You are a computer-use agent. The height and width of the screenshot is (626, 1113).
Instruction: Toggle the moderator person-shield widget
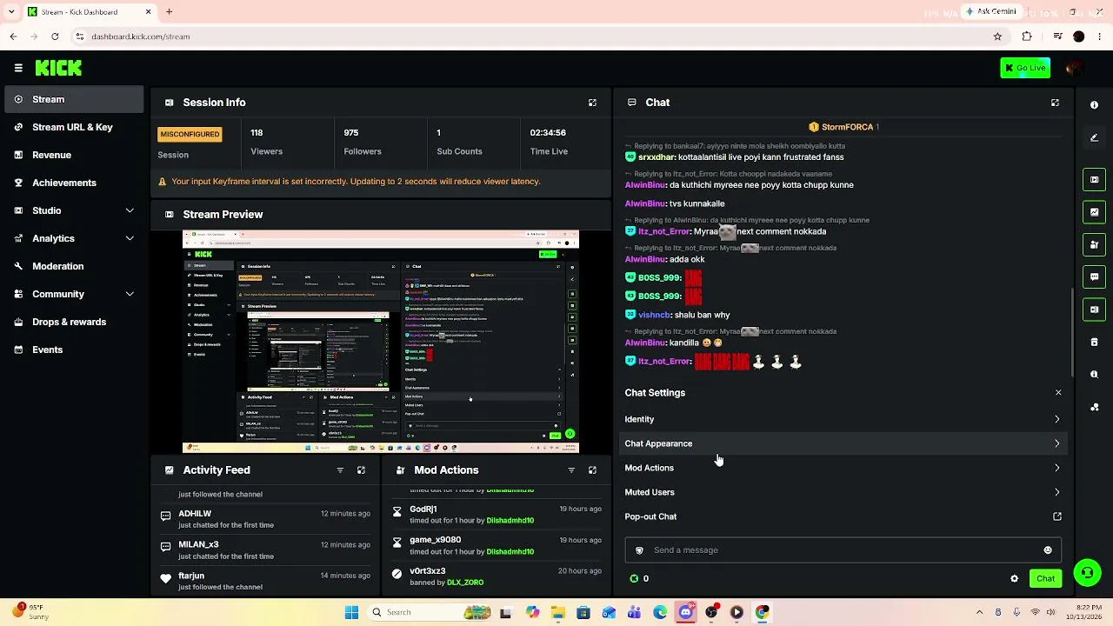[x=1094, y=245]
